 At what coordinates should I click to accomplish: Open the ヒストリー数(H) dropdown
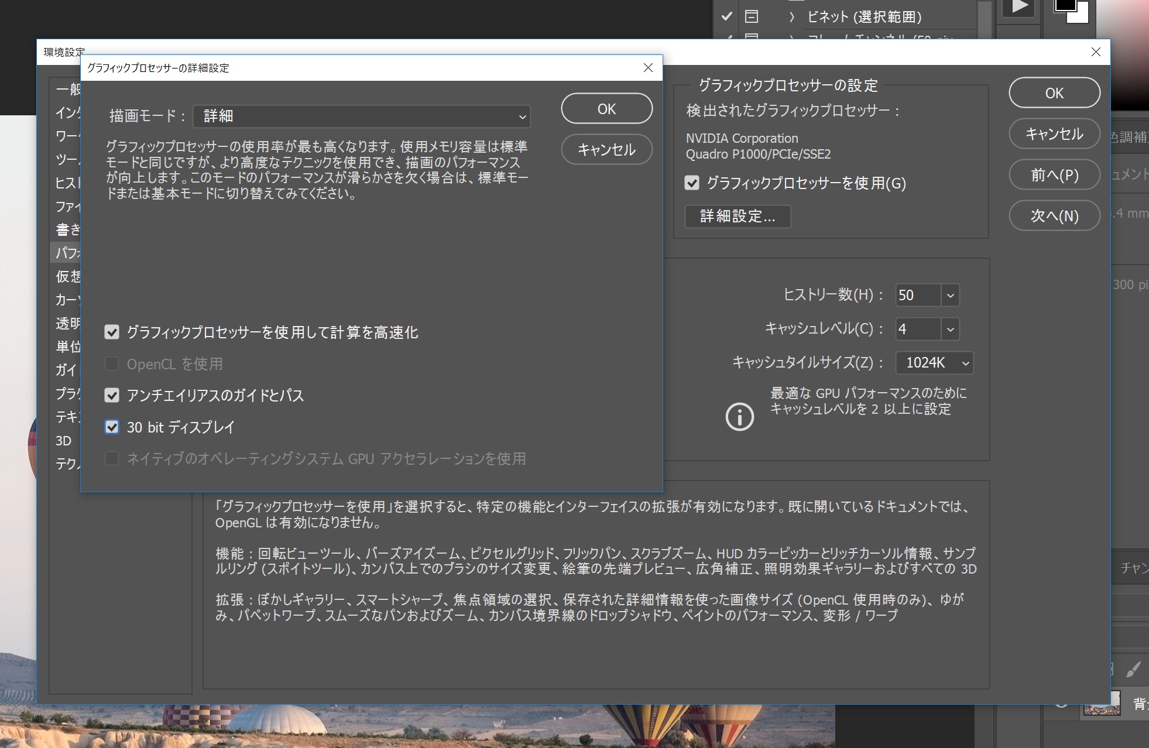[951, 296]
